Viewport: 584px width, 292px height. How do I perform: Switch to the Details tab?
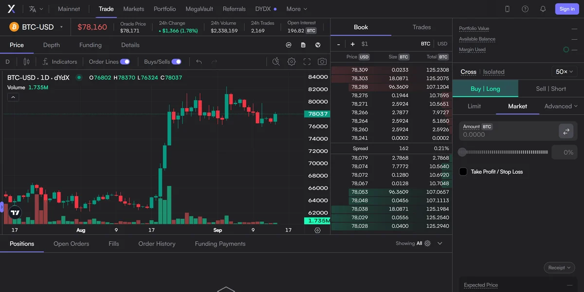(x=130, y=45)
